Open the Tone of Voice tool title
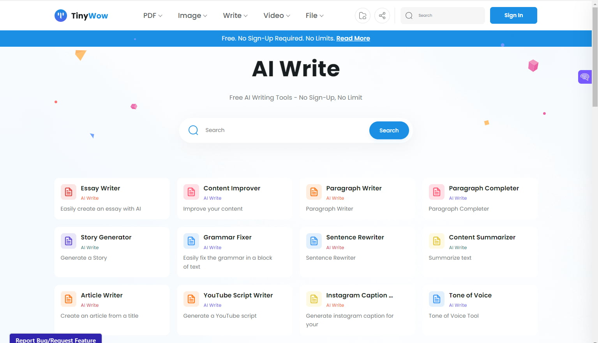The image size is (598, 343). tap(470, 295)
